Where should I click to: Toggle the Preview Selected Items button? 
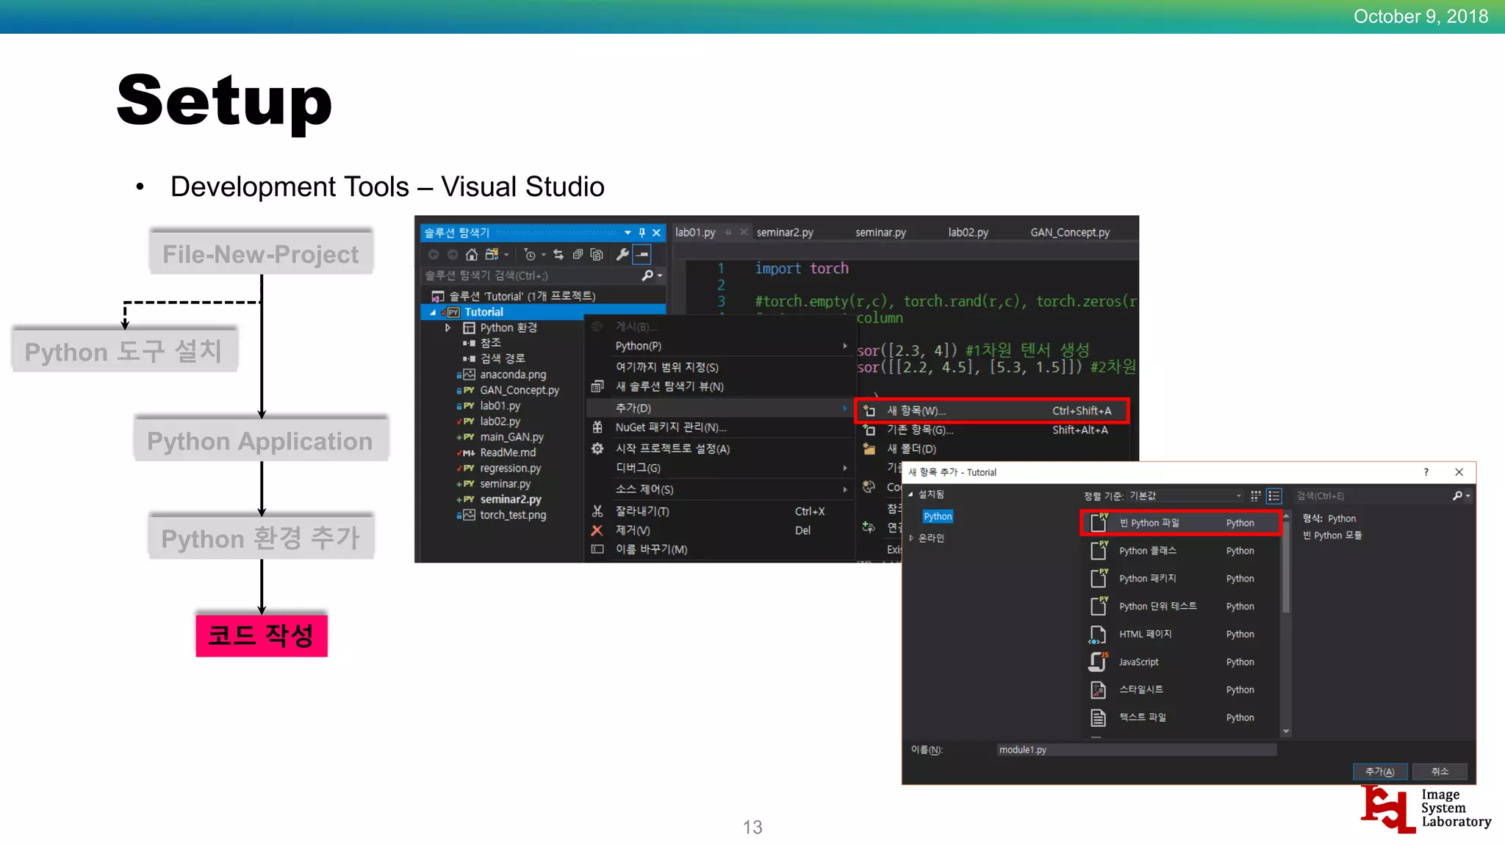click(642, 254)
